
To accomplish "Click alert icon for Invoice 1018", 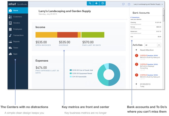I will coord(136,75).
